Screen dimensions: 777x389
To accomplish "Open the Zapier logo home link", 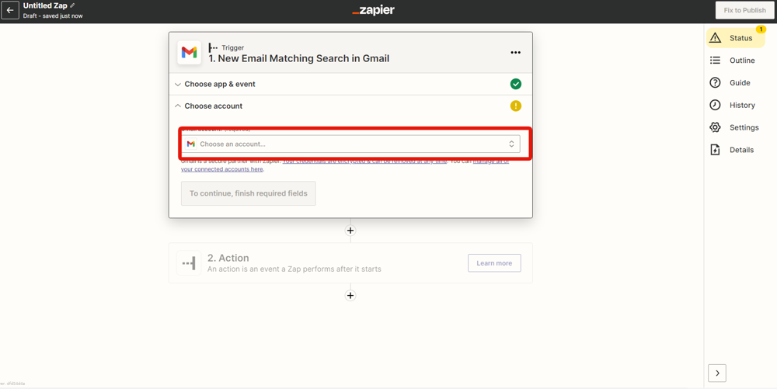I will [373, 10].
